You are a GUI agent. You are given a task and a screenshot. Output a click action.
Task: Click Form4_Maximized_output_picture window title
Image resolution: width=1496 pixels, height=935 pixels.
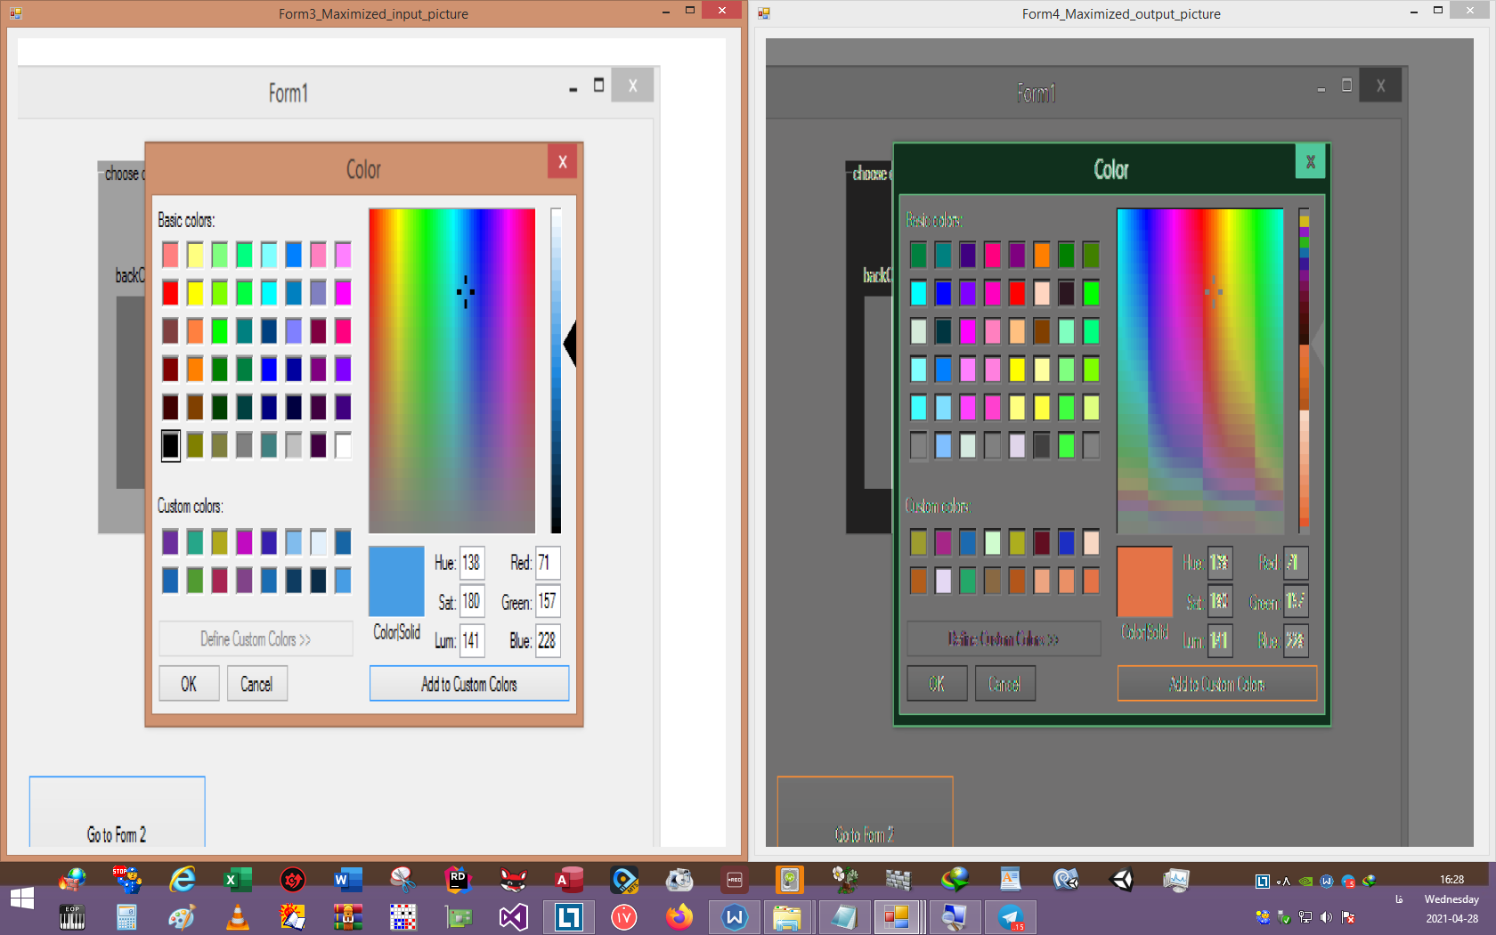[1121, 14]
